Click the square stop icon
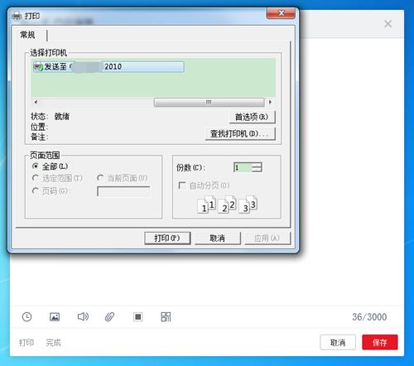This screenshot has height=366, width=414. pyautogui.click(x=138, y=316)
